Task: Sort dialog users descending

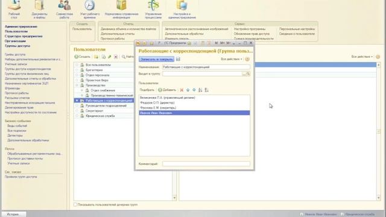Action: tap(206, 90)
